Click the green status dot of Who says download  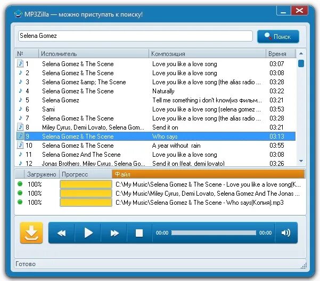(20, 202)
